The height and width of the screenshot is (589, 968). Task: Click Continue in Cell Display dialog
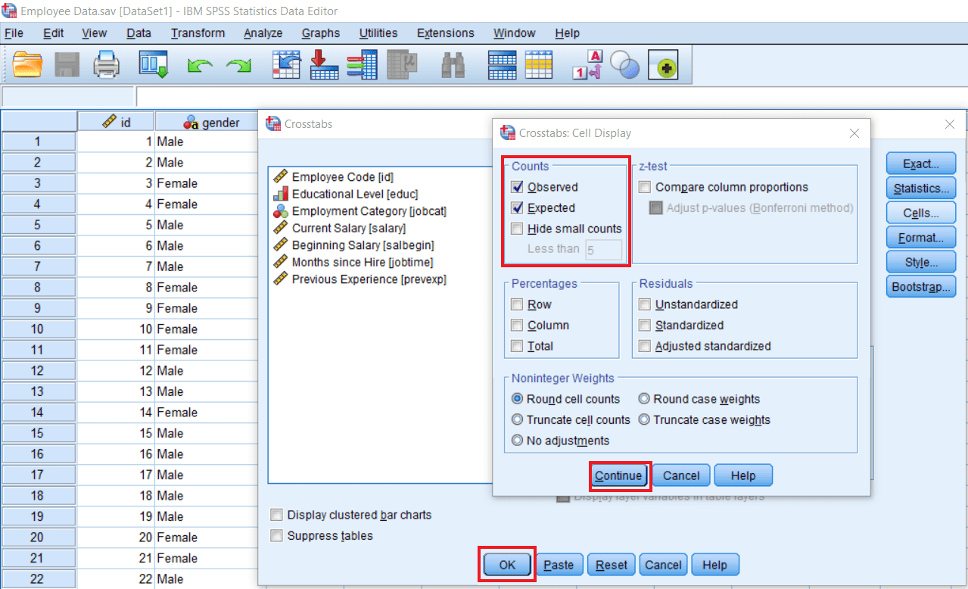(619, 475)
